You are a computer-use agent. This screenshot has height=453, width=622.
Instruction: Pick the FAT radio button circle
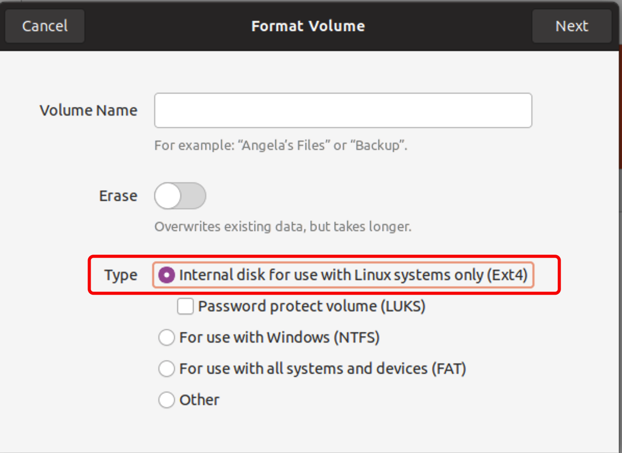167,369
